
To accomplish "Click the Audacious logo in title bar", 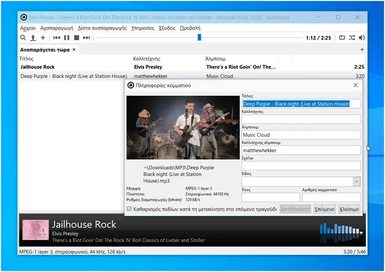I will (x=24, y=17).
